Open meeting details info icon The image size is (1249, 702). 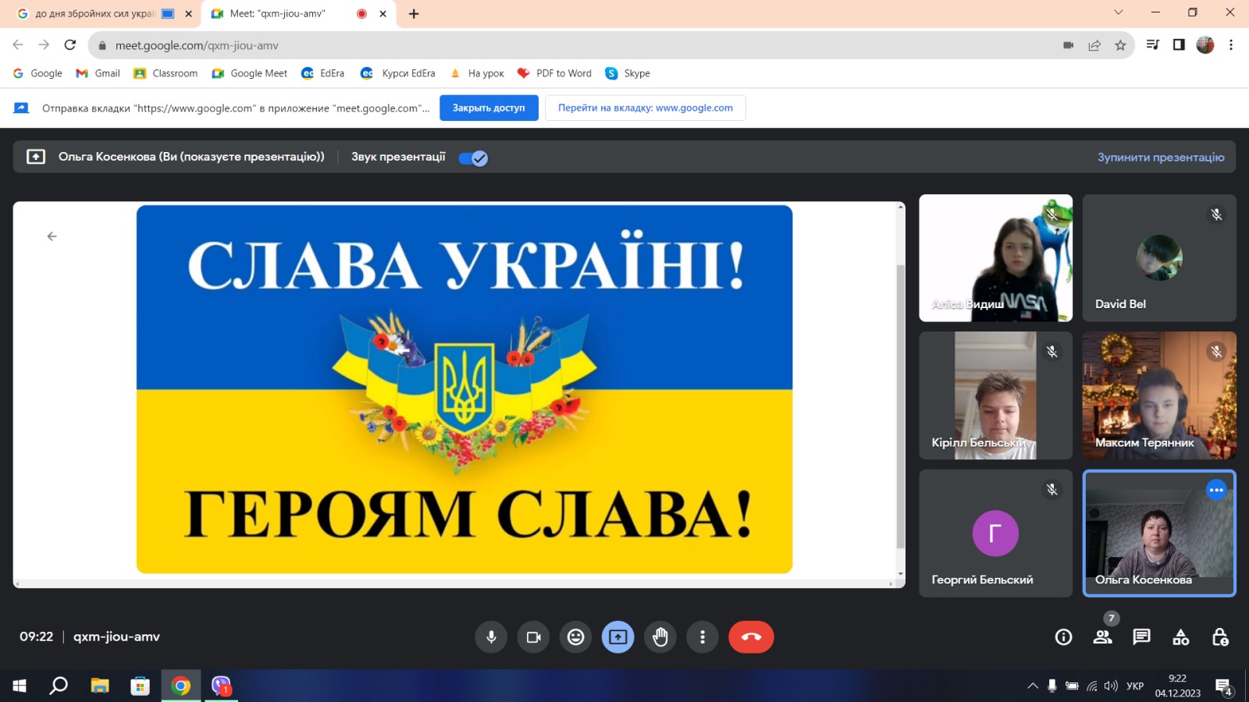click(x=1063, y=637)
